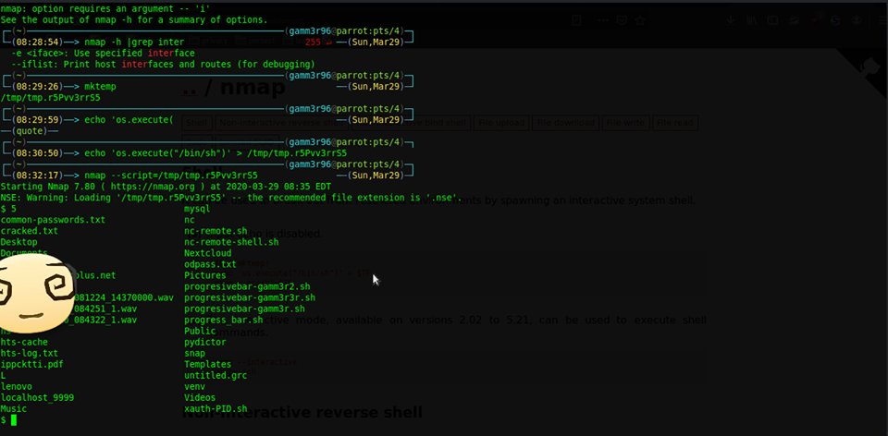Show sidebars with the browser sidebar icon
The height and width of the screenshot is (436, 888).
tap(772, 20)
